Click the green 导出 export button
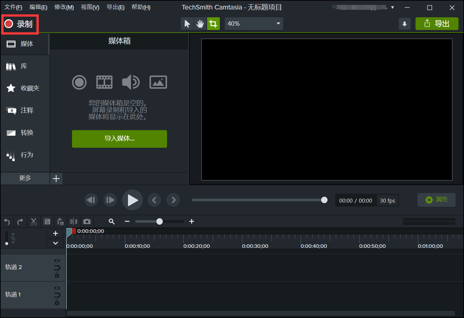 [x=437, y=24]
